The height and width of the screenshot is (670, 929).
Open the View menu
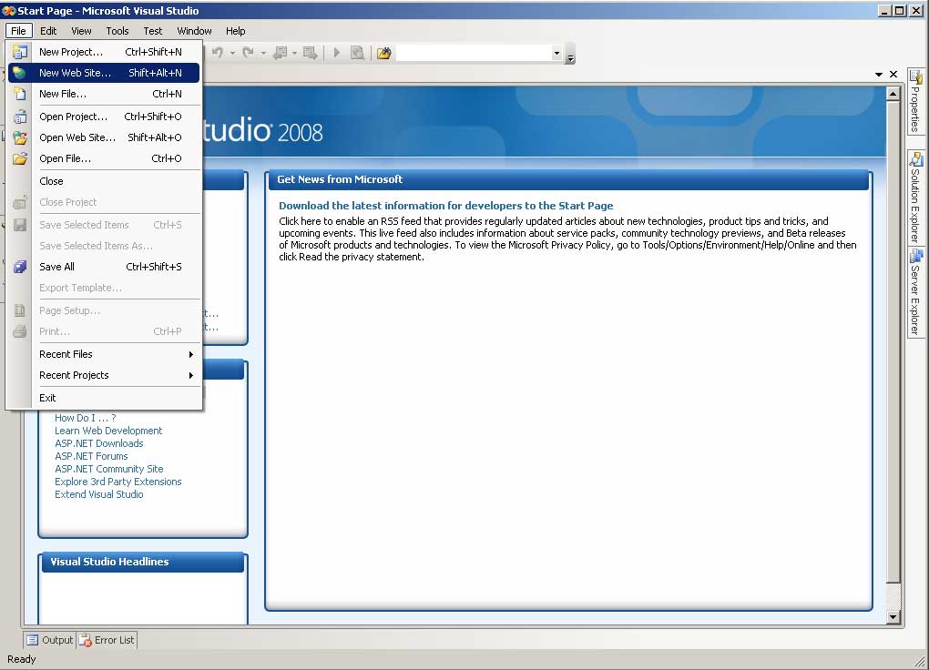[x=81, y=31]
